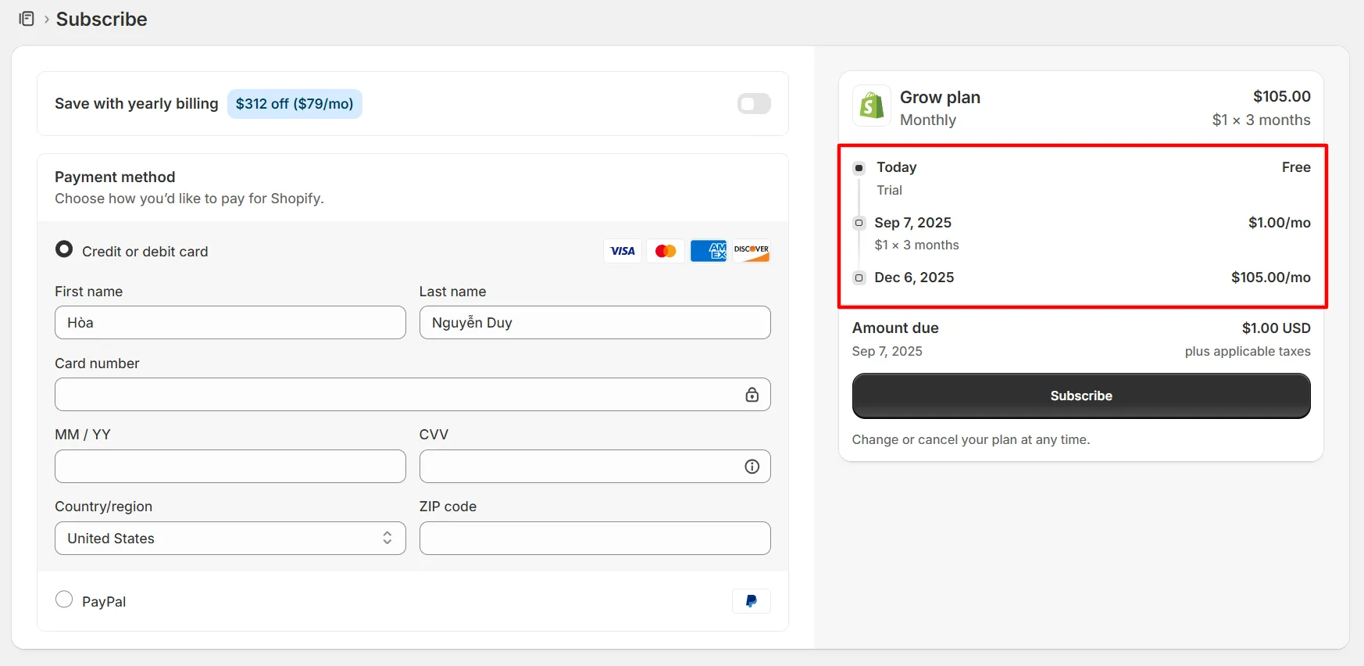Click the PayPal logo icon
Viewport: 1364px width, 666px height.
coord(752,601)
